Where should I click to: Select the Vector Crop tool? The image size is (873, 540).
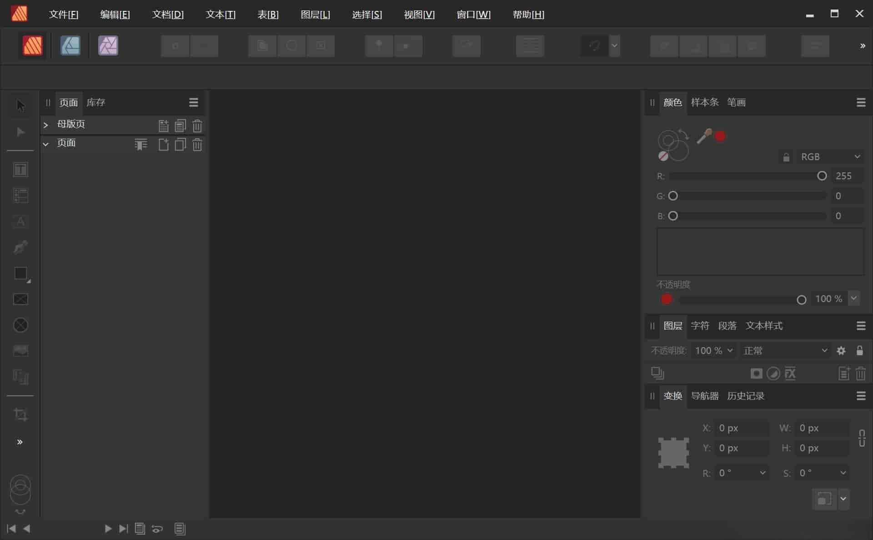[20, 414]
